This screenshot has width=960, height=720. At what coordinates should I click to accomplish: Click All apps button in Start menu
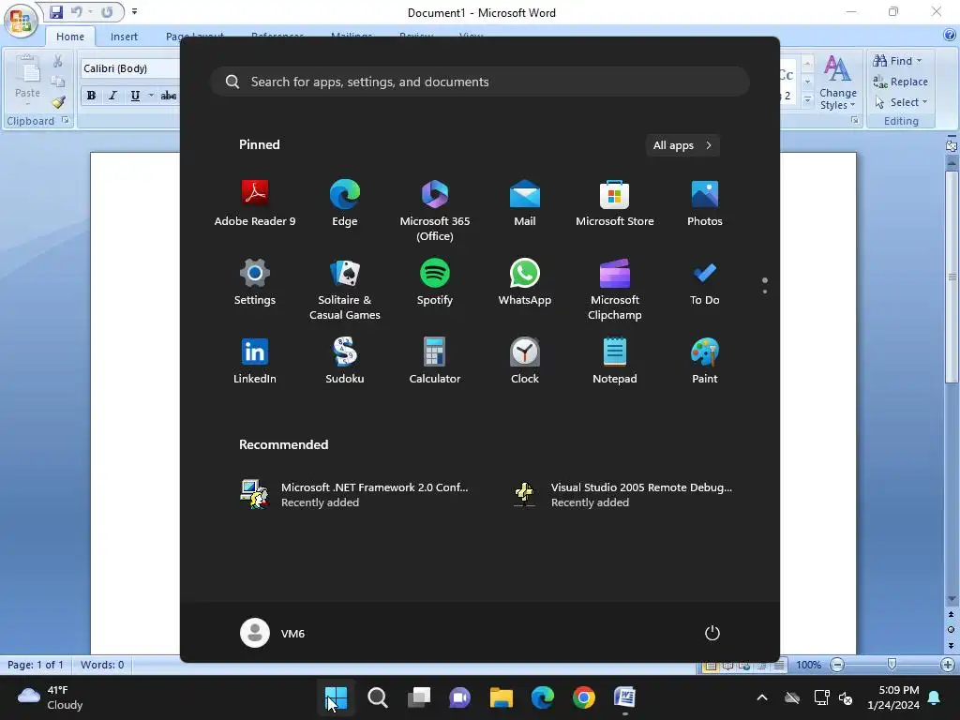[x=682, y=145]
